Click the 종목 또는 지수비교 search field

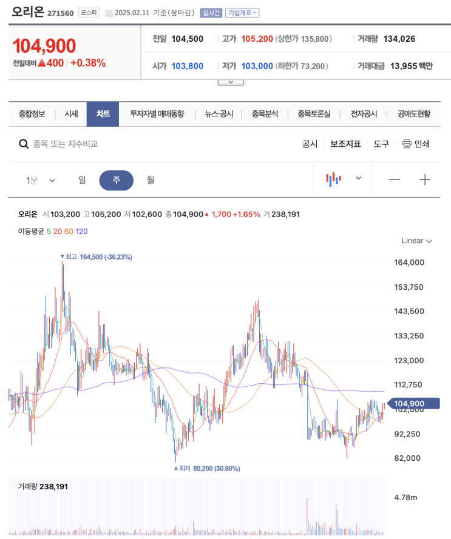pyautogui.click(x=66, y=144)
